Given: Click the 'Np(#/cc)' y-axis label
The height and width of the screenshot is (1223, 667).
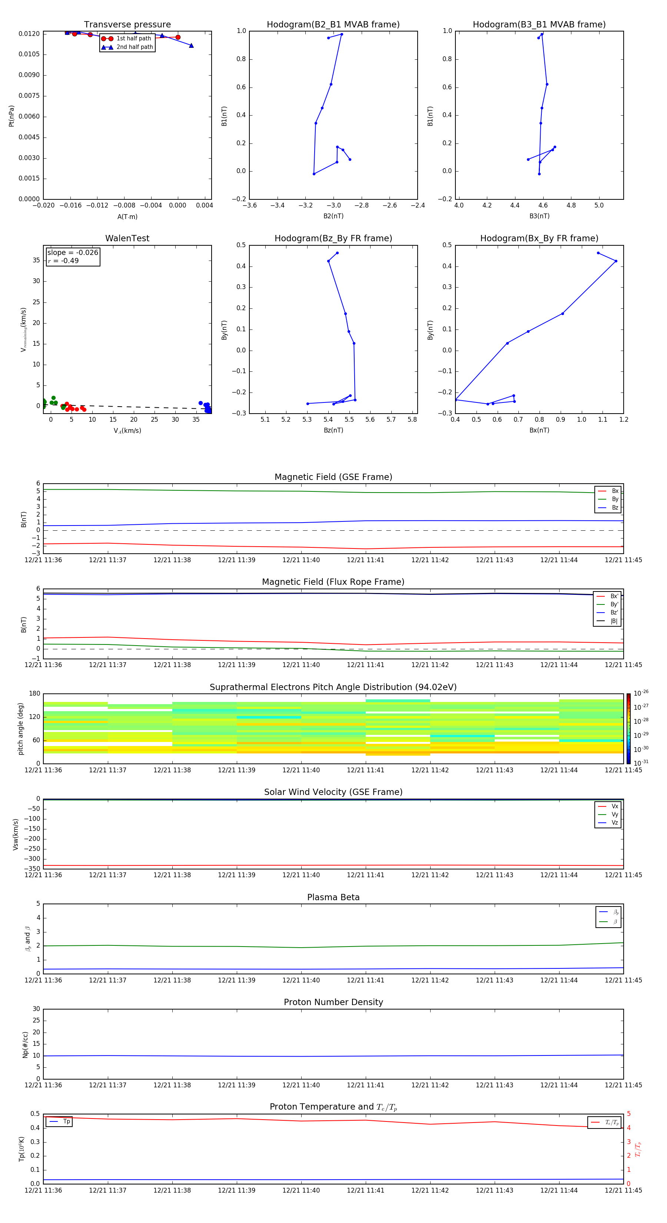Looking at the screenshot, I should click(x=25, y=1044).
